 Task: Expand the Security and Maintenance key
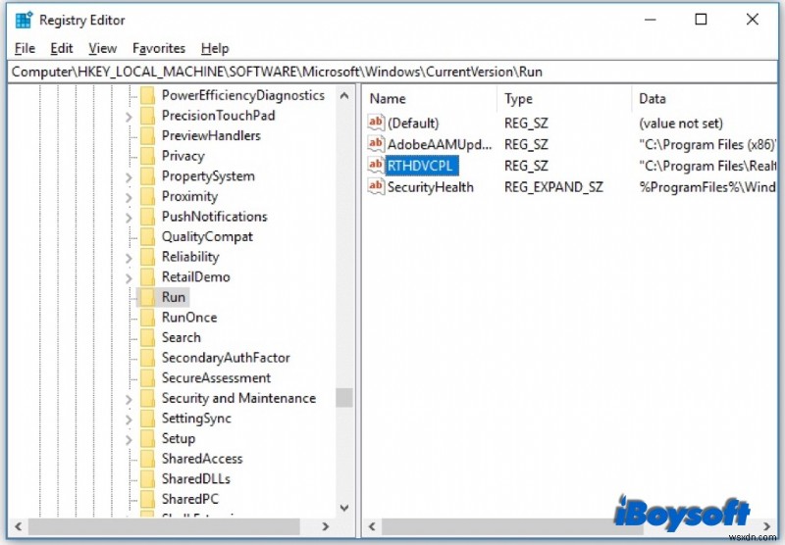pos(129,399)
